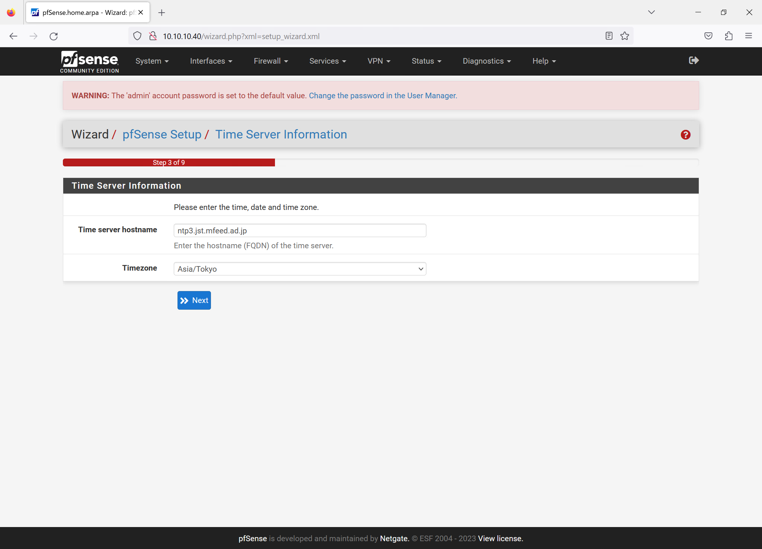
Task: Open the Firewall menu
Action: 270,61
